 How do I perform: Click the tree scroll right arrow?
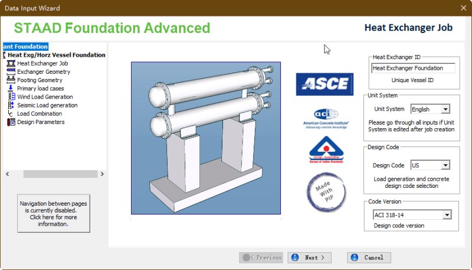102,174
